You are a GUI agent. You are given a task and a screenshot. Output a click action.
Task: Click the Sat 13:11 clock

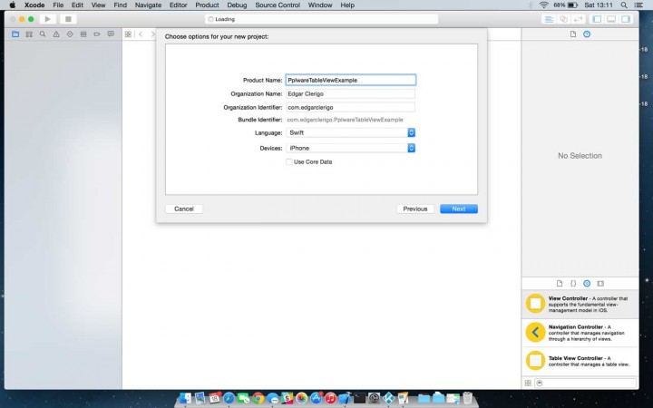point(599,5)
